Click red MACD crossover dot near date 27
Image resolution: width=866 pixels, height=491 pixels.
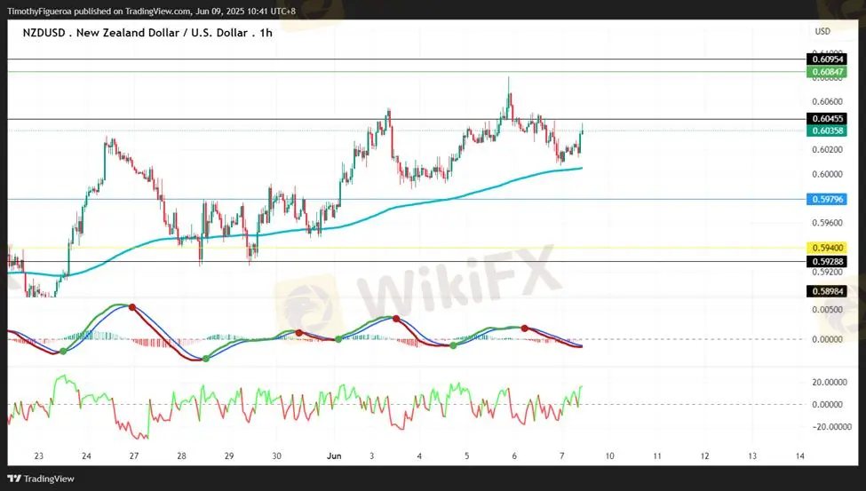click(x=132, y=307)
